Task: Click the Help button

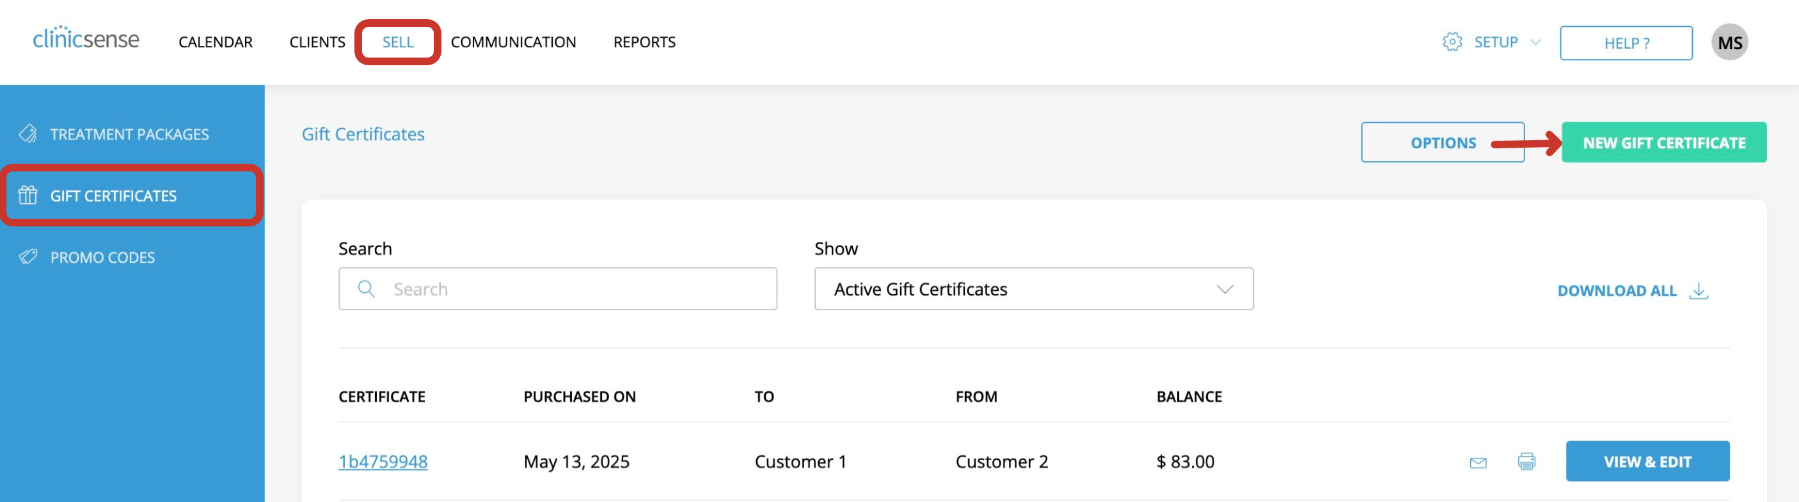Action: coord(1626,43)
